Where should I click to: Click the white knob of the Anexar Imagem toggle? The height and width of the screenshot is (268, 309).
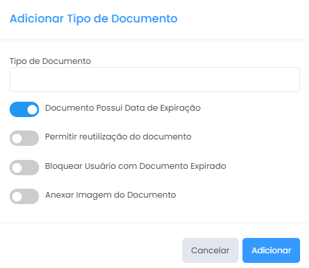tap(17, 196)
